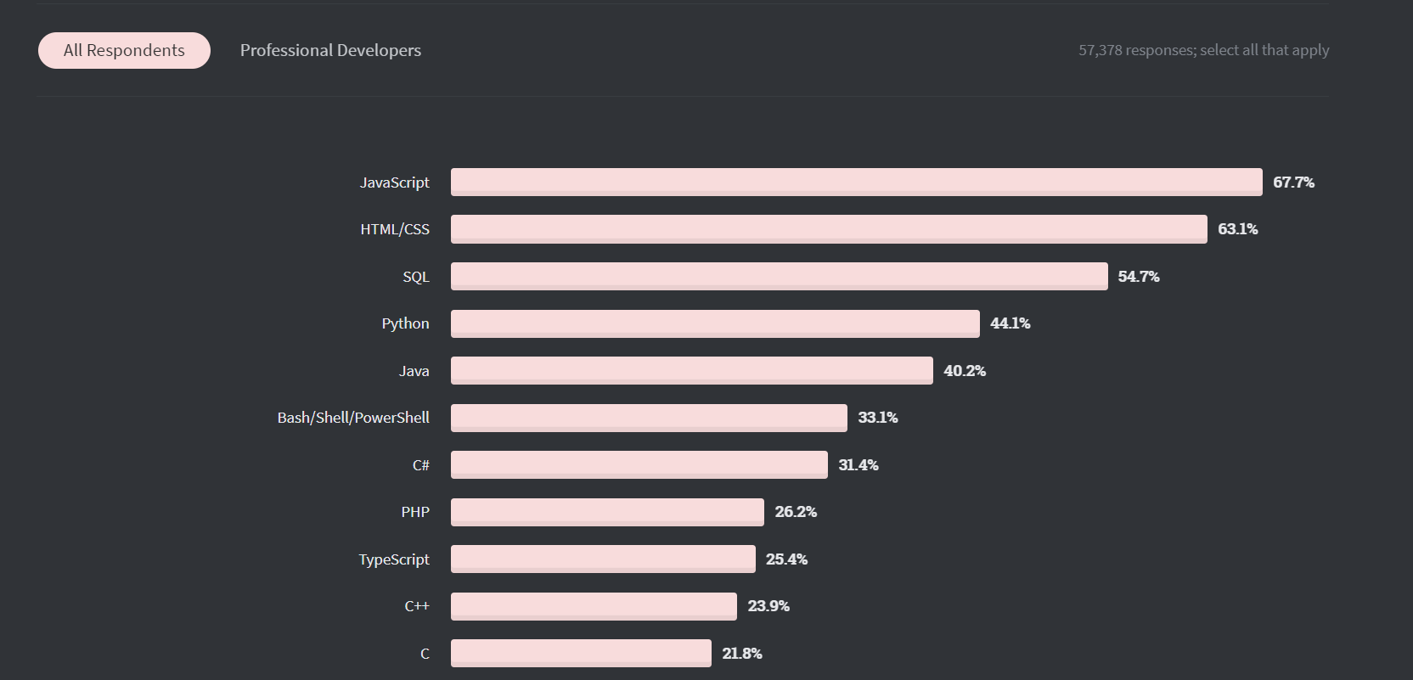Screen dimensions: 1413x680
Task: Select the C# bar
Action: click(x=639, y=464)
